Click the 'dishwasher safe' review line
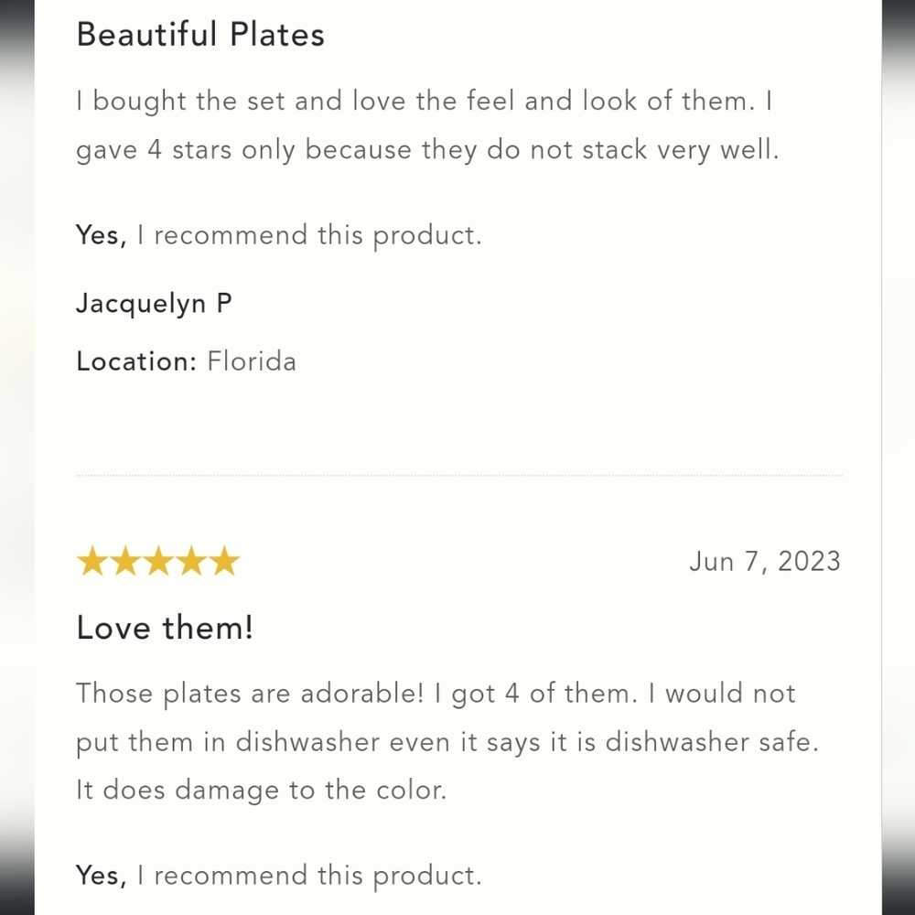Image resolution: width=915 pixels, height=915 pixels. (x=447, y=743)
